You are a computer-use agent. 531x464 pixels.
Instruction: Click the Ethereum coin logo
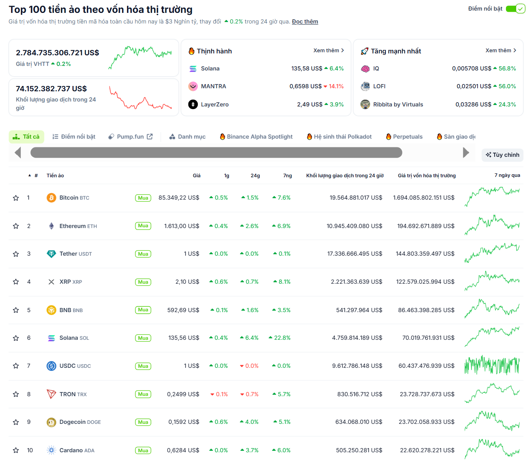click(51, 226)
